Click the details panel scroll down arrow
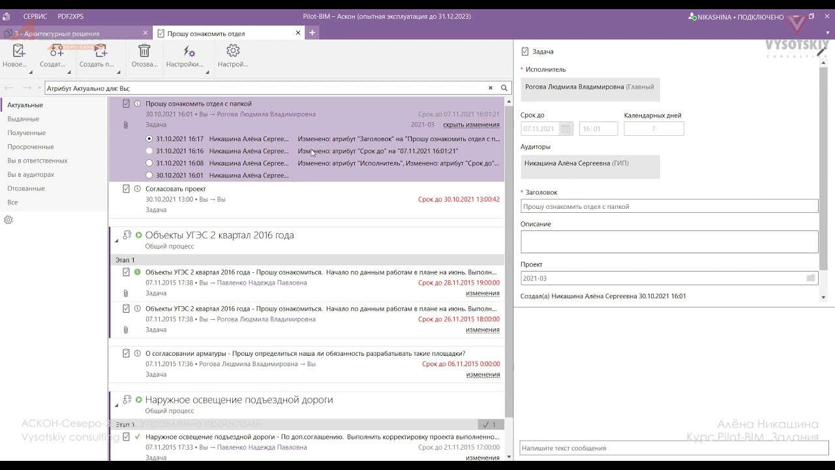This screenshot has height=470, width=835. click(823, 297)
